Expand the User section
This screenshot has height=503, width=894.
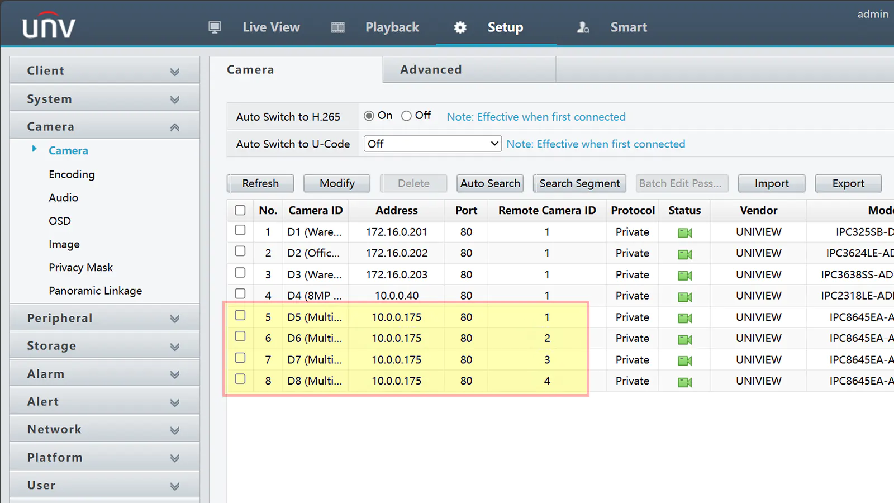pyautogui.click(x=104, y=485)
